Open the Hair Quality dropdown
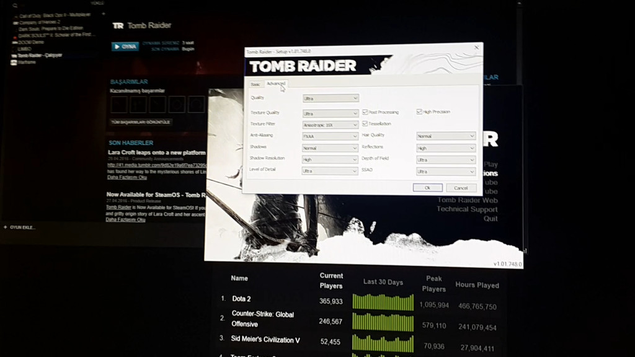This screenshot has height=357, width=635. [x=446, y=136]
